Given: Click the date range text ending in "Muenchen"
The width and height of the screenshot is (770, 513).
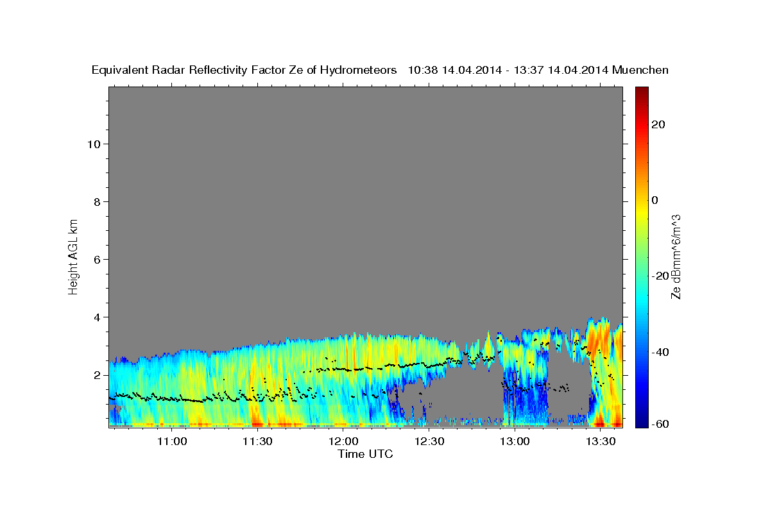Looking at the screenshot, I should 538,70.
